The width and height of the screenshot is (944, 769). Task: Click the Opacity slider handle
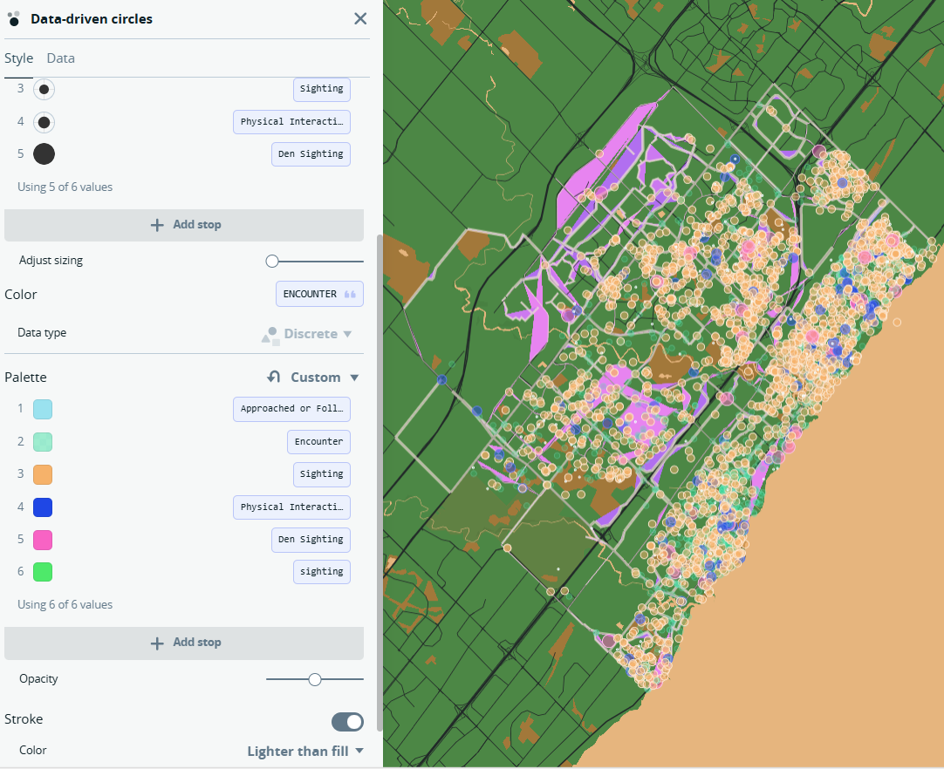315,678
